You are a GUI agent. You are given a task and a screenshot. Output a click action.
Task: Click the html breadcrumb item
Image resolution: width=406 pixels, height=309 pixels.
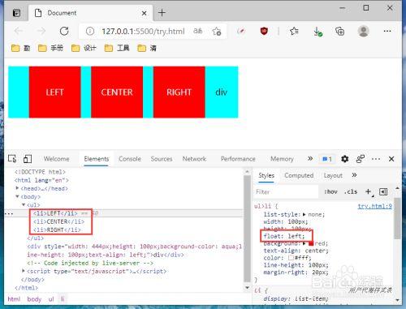[14, 299]
